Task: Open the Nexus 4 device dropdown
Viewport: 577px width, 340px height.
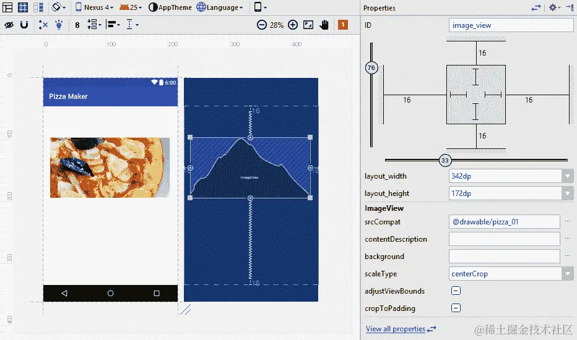Action: (x=94, y=7)
